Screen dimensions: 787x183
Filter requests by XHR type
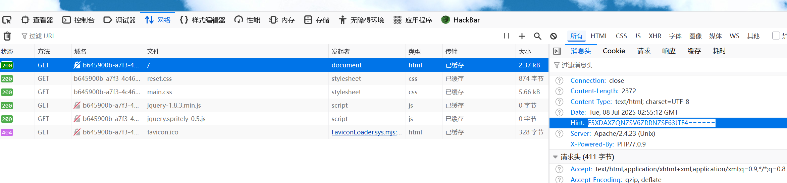(x=654, y=36)
